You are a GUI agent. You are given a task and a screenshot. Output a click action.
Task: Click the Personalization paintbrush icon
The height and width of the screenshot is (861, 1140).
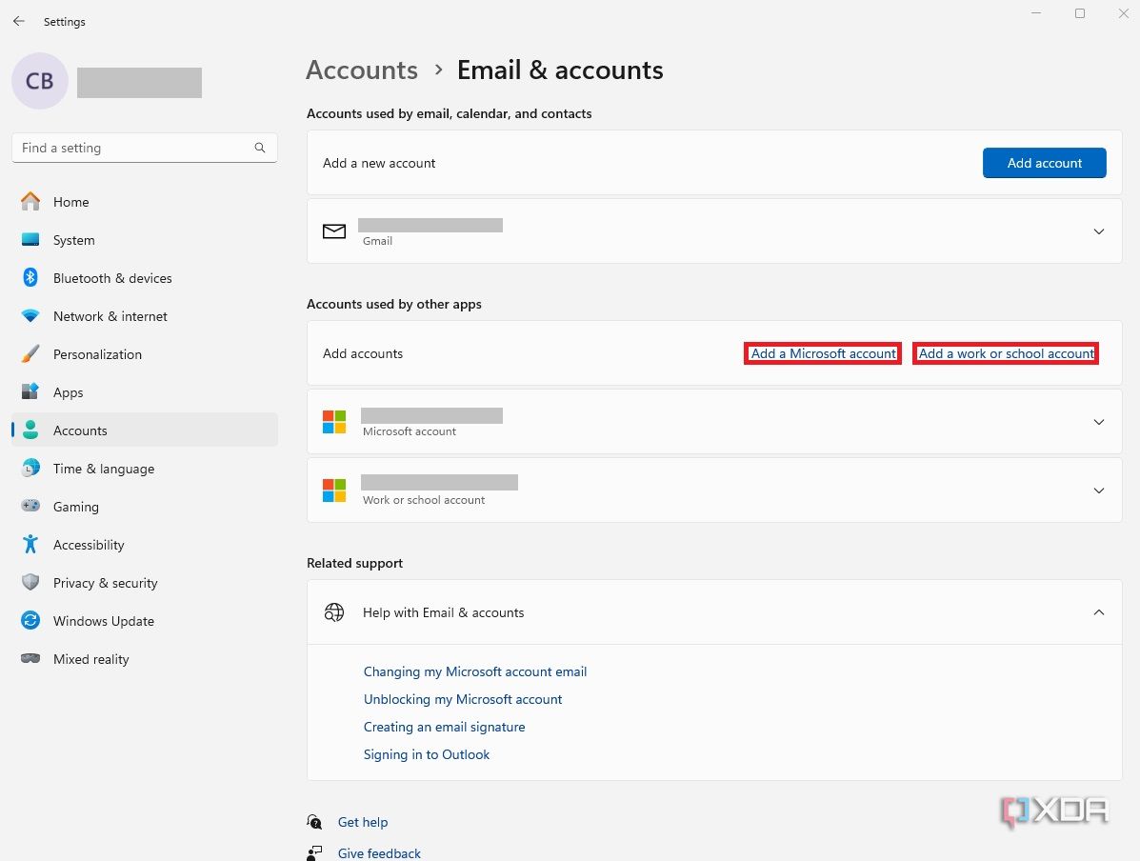coord(30,354)
